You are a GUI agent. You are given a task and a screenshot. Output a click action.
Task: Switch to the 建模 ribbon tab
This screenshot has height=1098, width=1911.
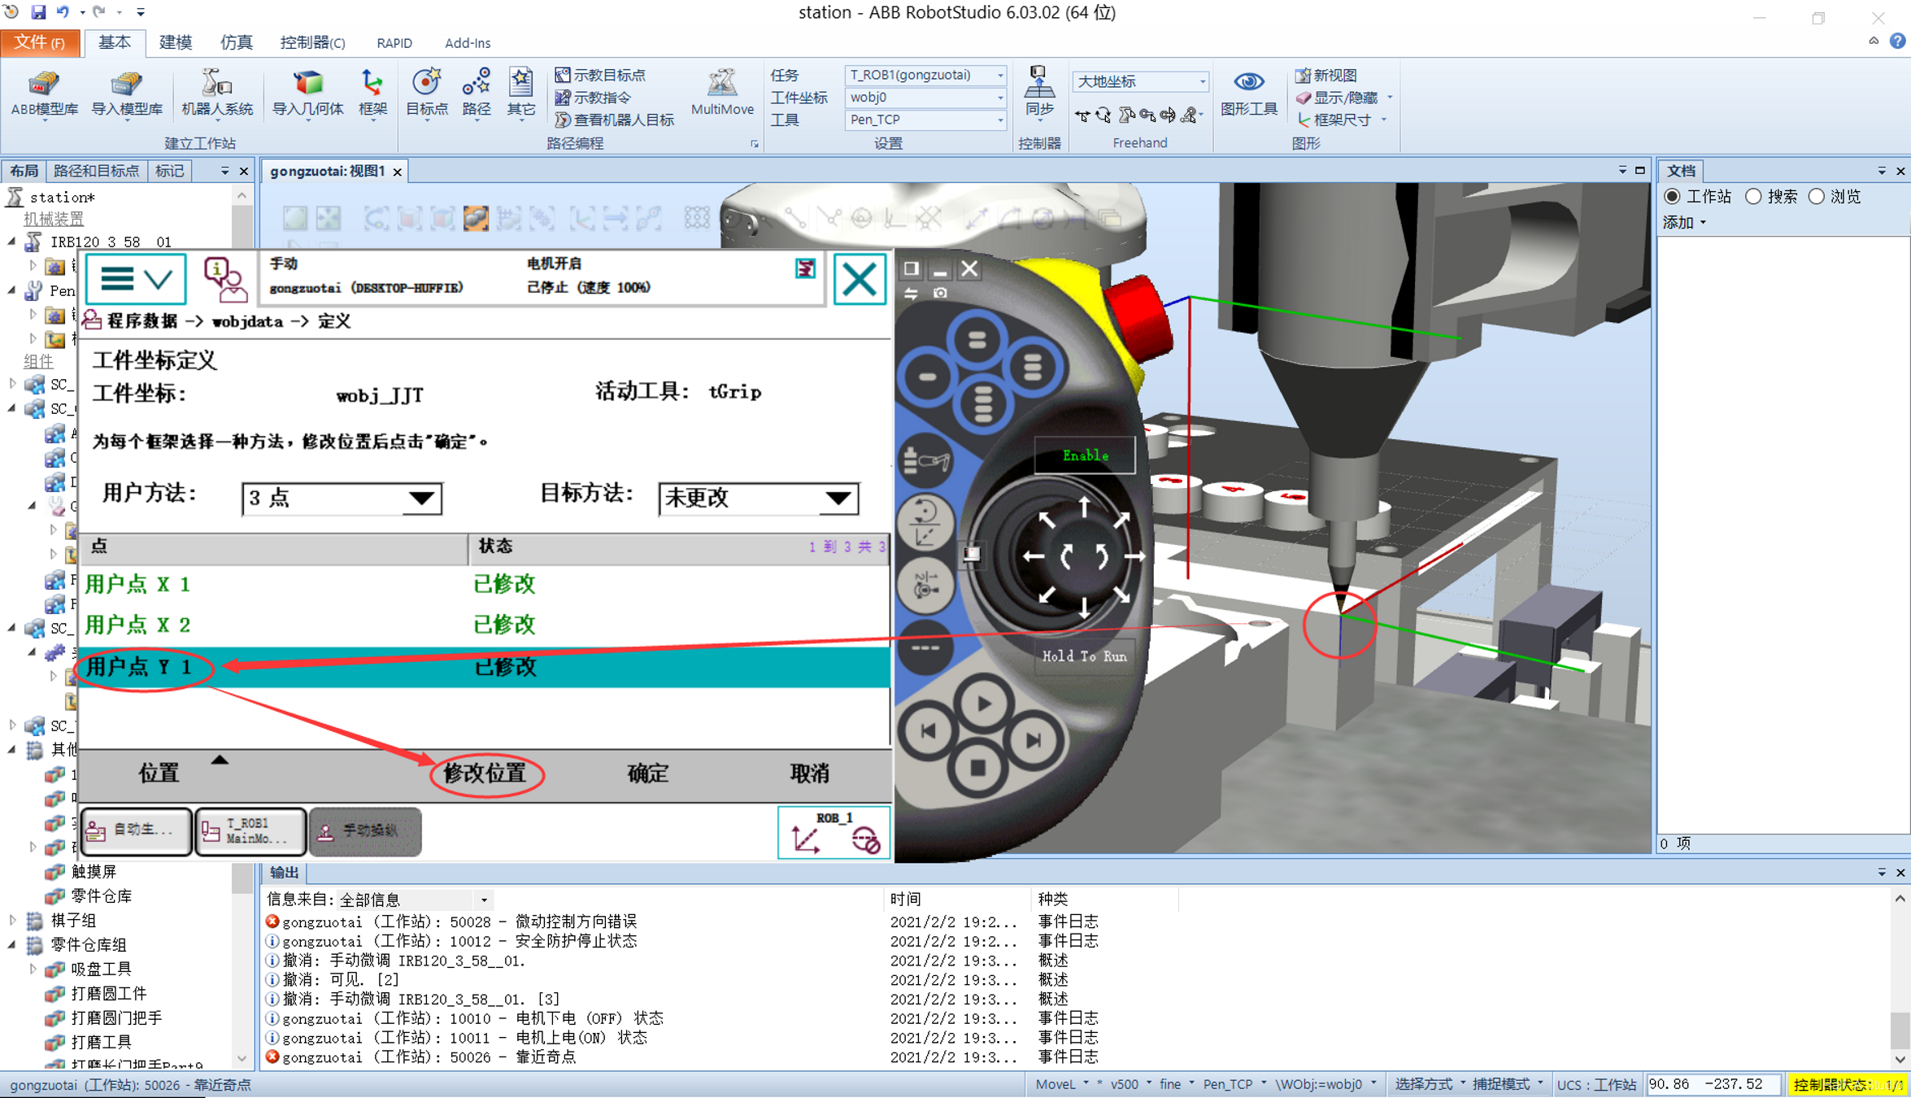[175, 42]
